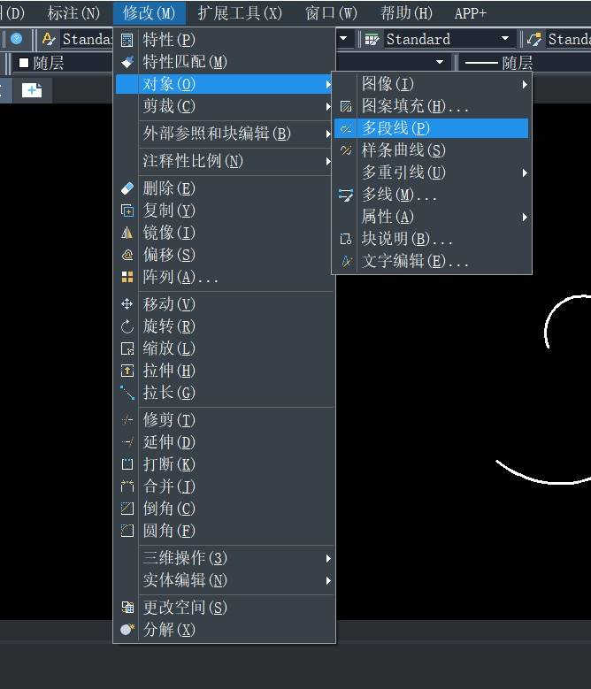591x689 pixels.
Task: Click the 拉长(G) lengthen icon
Action: (x=127, y=393)
